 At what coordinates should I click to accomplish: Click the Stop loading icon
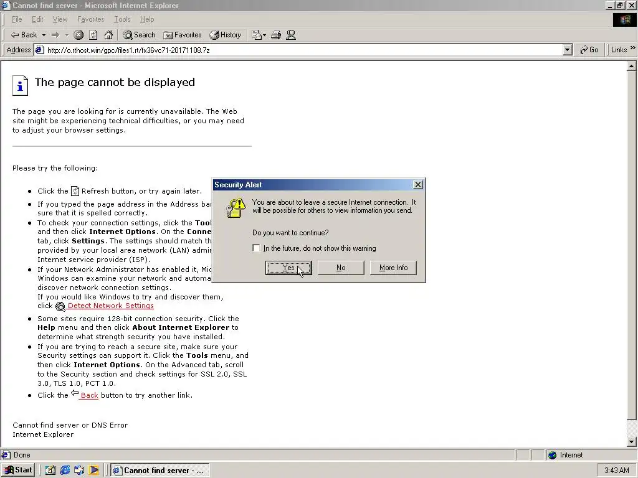pos(79,35)
